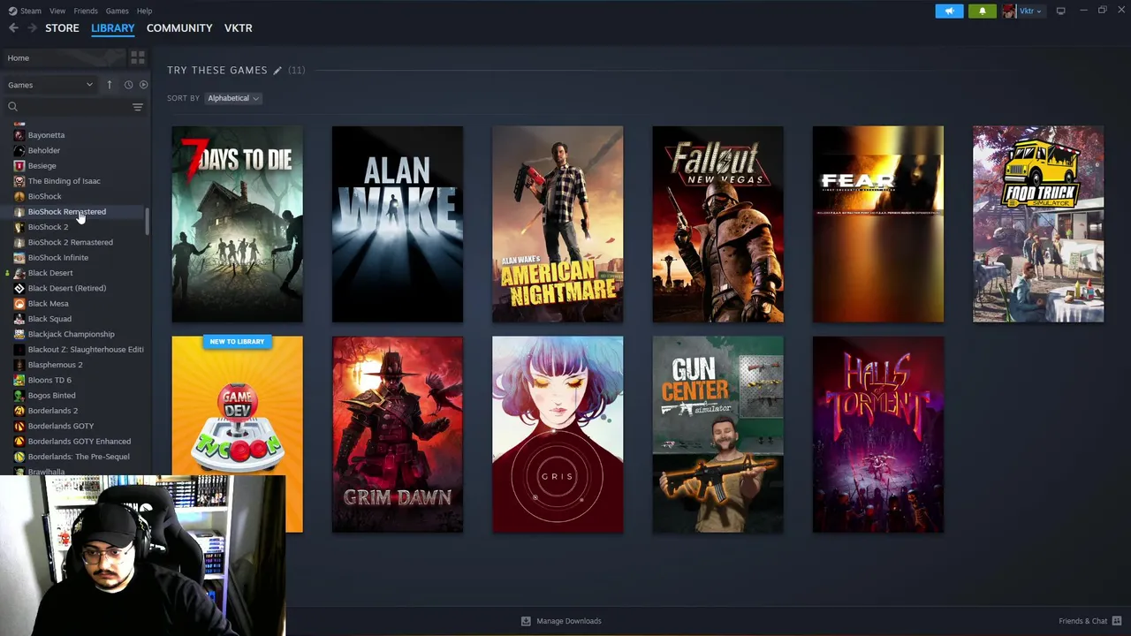
Task: Go to the STORE tab
Action: coord(62,28)
